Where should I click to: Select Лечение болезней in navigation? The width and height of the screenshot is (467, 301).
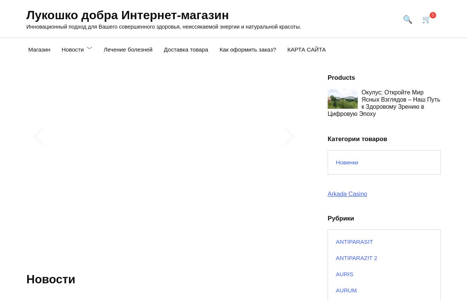click(x=128, y=49)
